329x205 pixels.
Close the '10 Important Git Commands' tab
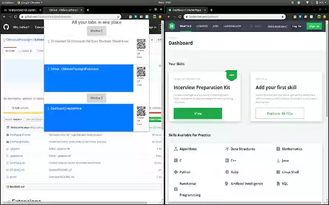click(40, 10)
